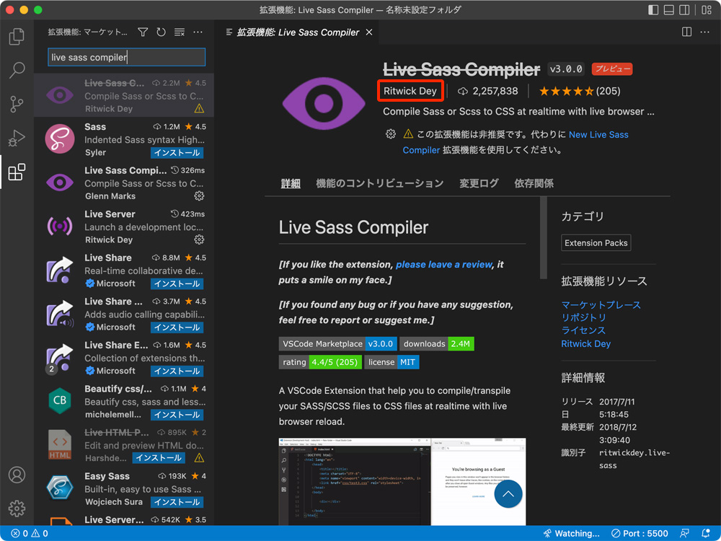Screen dimensions: 721x541
Task: Install the Beautify css/sass extension
Action: coord(177,415)
